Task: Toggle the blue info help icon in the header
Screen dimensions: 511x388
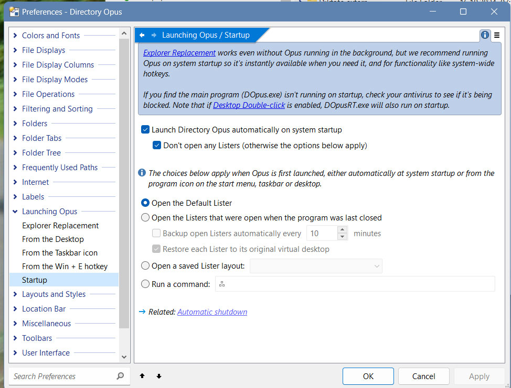Action: pyautogui.click(x=485, y=35)
